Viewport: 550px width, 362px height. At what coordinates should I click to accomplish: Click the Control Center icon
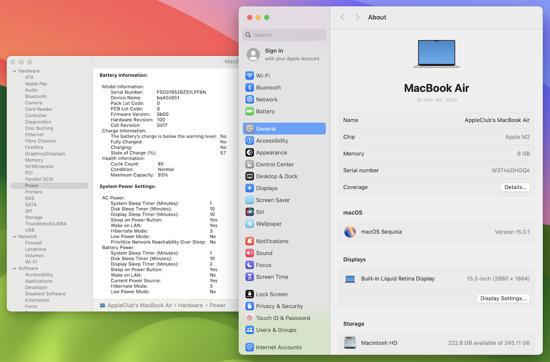pos(250,164)
